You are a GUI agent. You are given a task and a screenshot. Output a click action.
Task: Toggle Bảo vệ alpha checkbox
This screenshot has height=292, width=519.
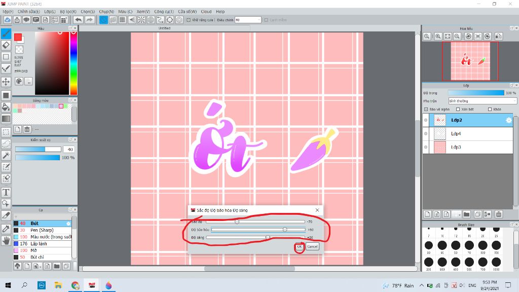tap(426, 109)
